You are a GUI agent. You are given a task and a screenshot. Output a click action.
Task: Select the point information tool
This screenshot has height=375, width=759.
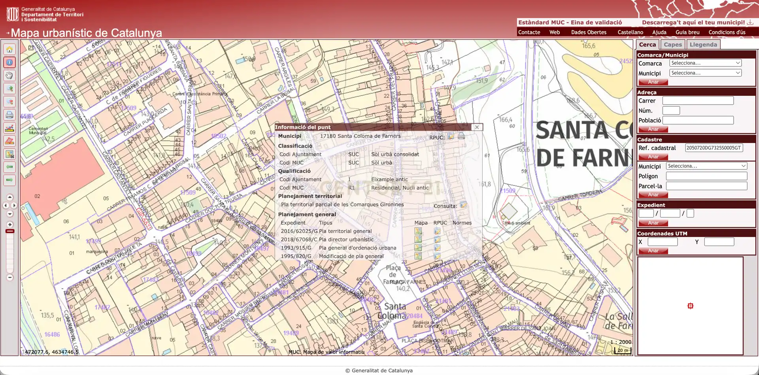(9, 62)
